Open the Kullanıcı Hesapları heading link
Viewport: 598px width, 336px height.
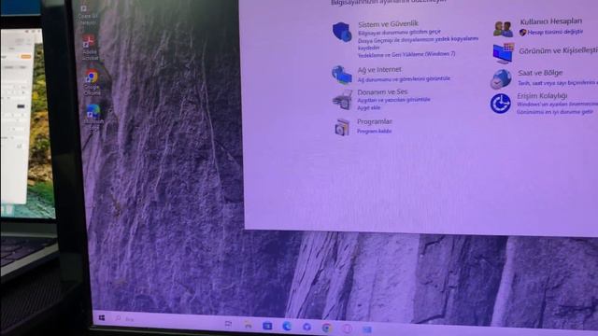pyautogui.click(x=550, y=21)
